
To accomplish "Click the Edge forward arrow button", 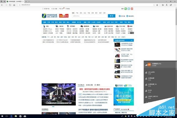I will pyautogui.click(x=6, y=5).
